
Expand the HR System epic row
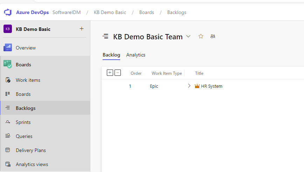189,86
